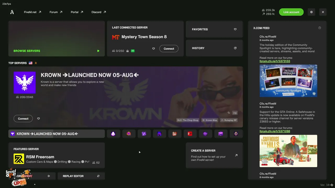The width and height of the screenshot is (335, 188).
Task: Open the Safehouse in the Hills image
Action: pos(288,151)
